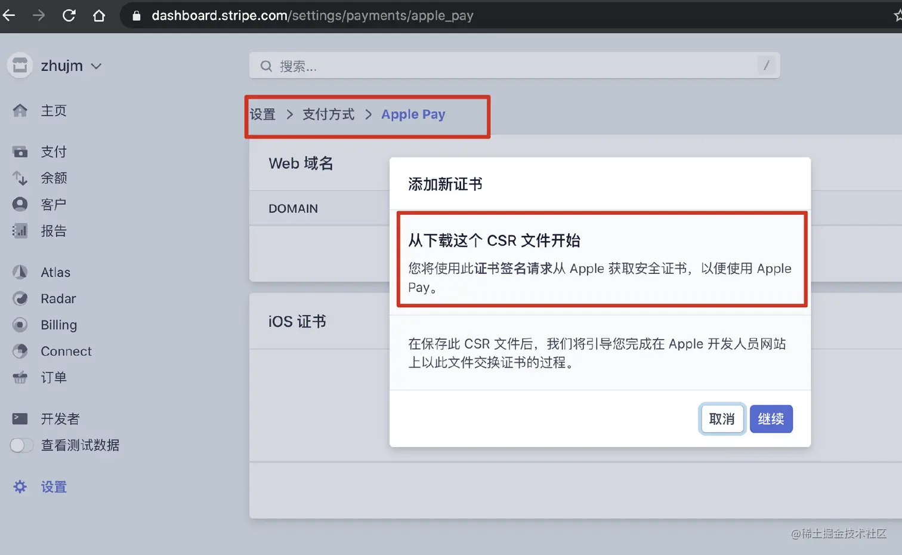Click the URL text in address bar

(312, 16)
